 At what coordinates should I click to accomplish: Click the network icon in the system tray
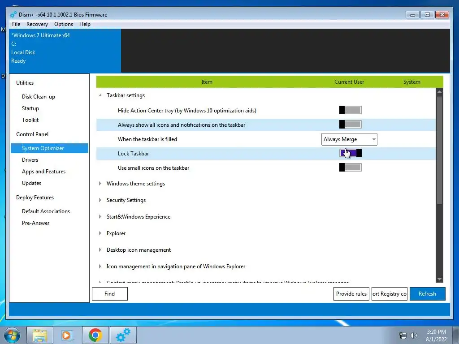[x=403, y=336]
